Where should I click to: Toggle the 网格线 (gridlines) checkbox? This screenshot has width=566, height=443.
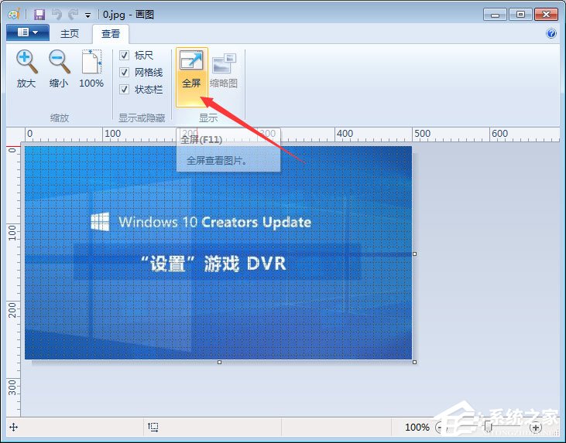pos(124,72)
